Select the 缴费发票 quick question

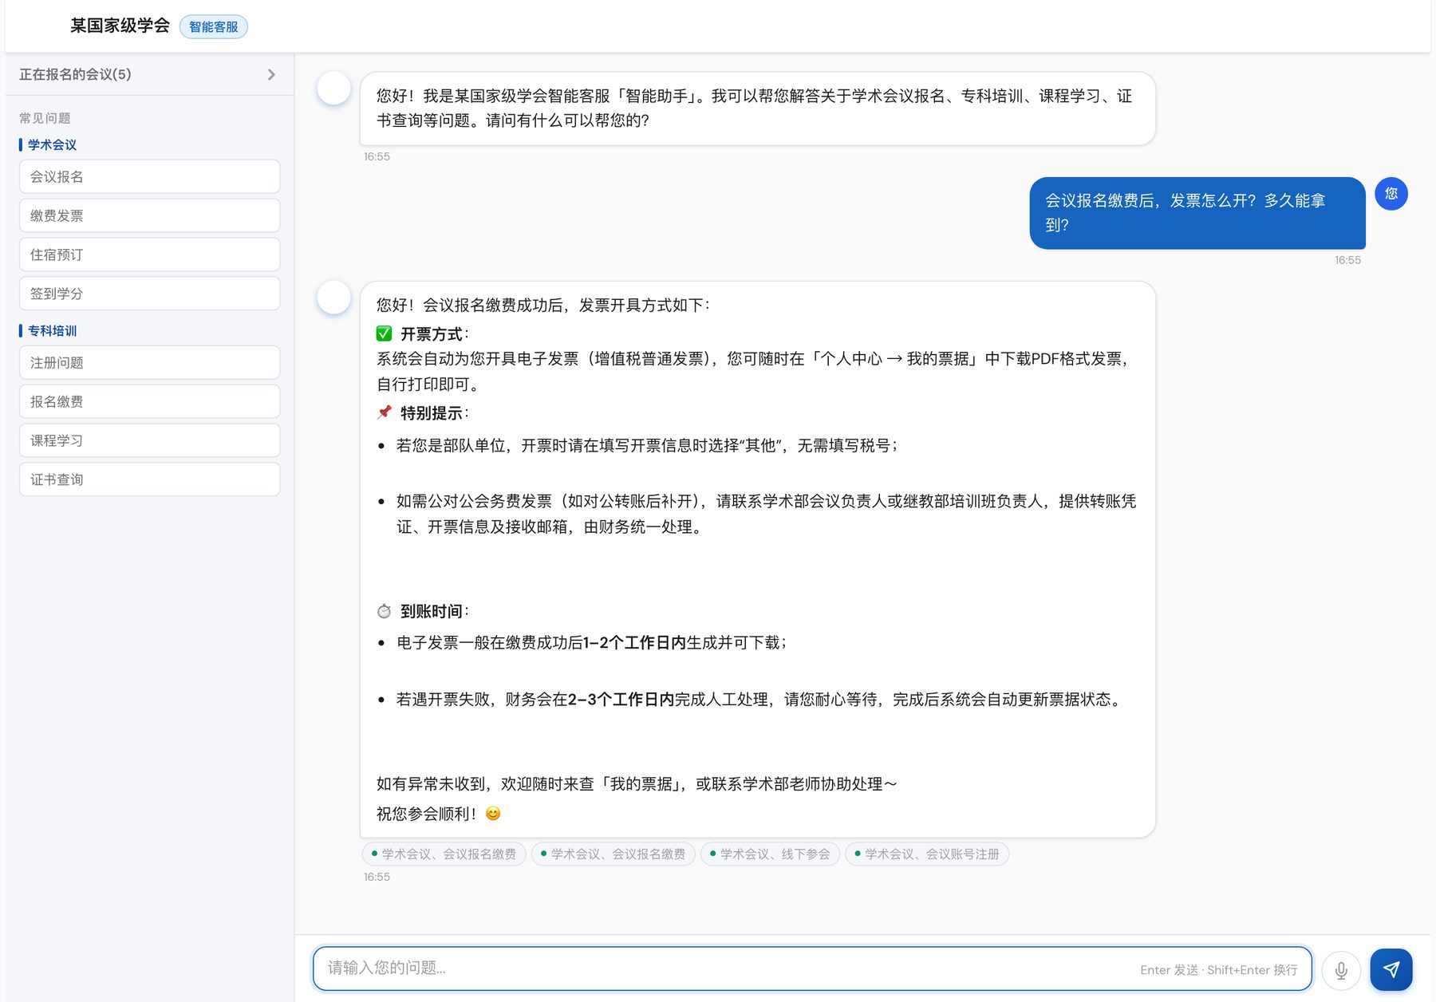[149, 215]
